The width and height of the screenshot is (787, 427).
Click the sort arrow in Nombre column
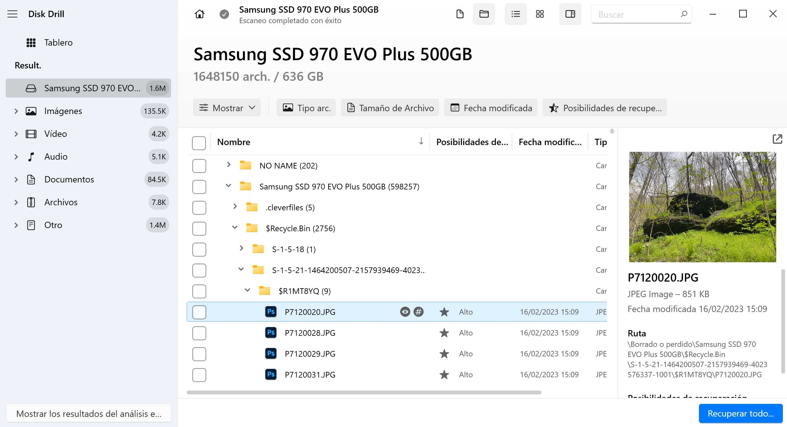421,141
